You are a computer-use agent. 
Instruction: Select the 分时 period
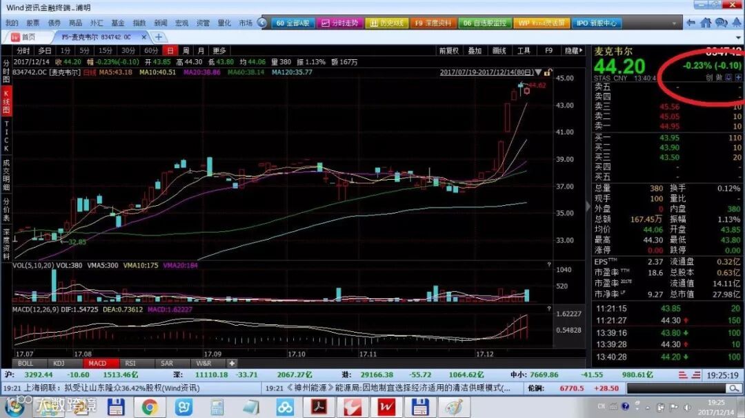[23, 51]
